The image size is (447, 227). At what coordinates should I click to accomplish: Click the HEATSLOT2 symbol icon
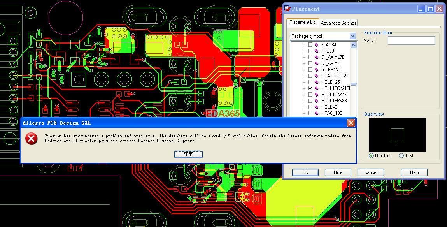[316, 76]
